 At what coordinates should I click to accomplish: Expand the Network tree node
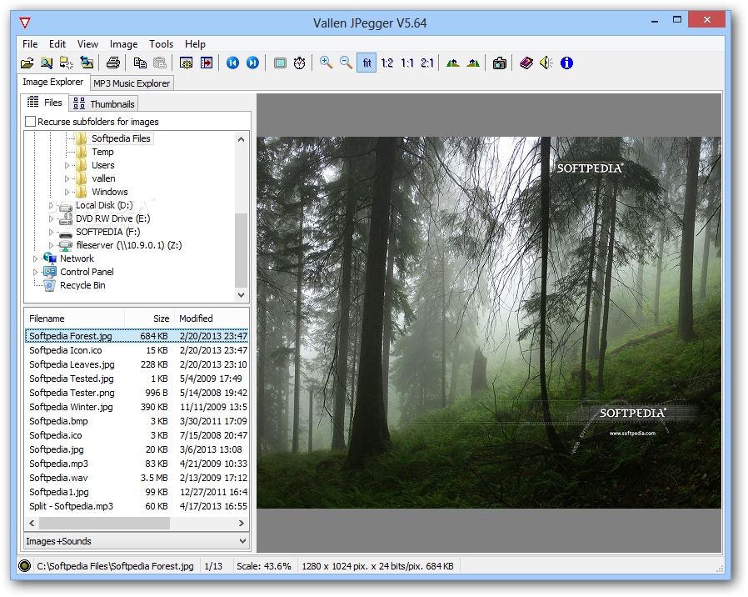click(x=35, y=258)
